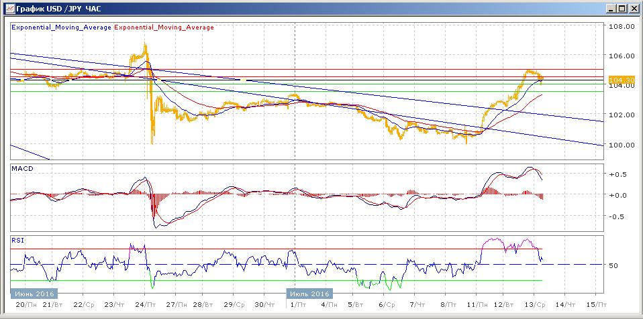Click the 28/Вт date label
This screenshot has width=643, height=319.
pyautogui.click(x=203, y=305)
